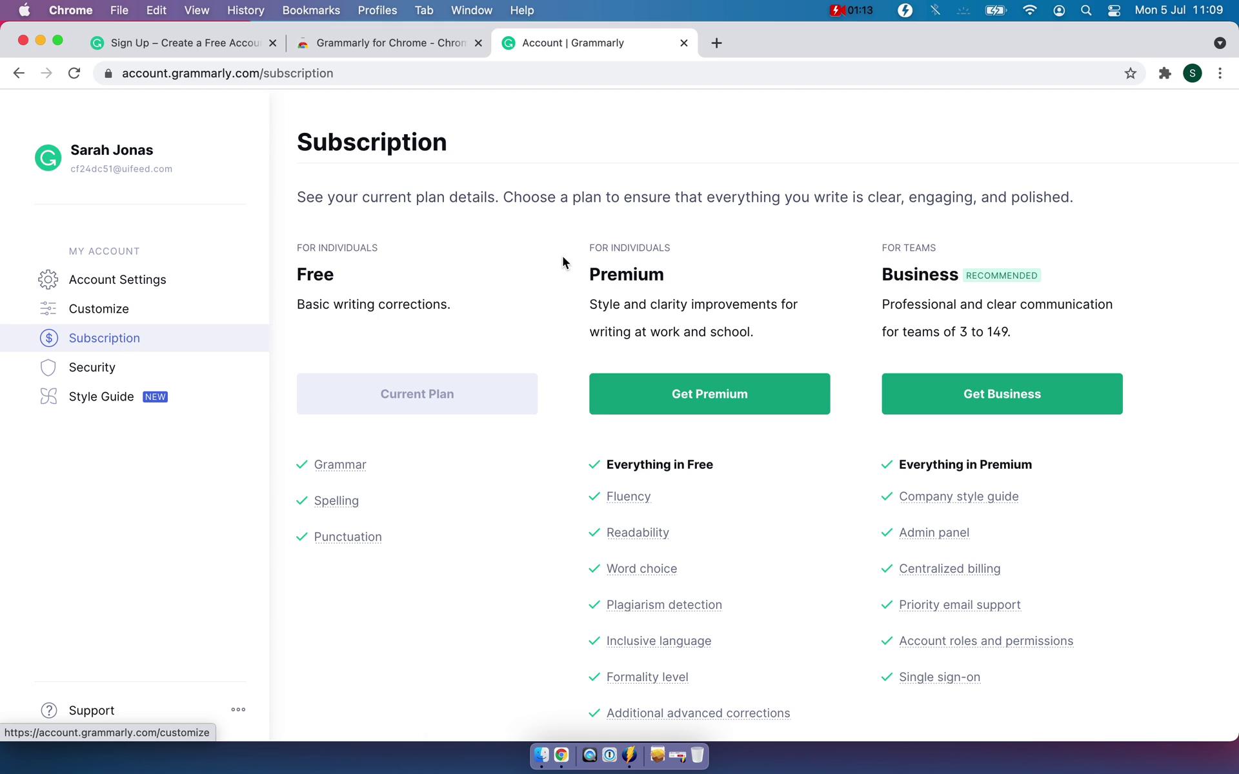The width and height of the screenshot is (1239, 774).
Task: Click Get Business subscription button
Action: pyautogui.click(x=1003, y=393)
